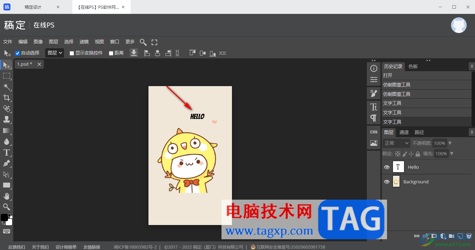Hide the Hello layer
Screen dimensions: 475x250
[387, 167]
